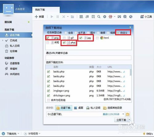This screenshot has width=154, height=137.
Task: Open settings gear icon in toolbar
Action: pyautogui.click(x=104, y=17)
